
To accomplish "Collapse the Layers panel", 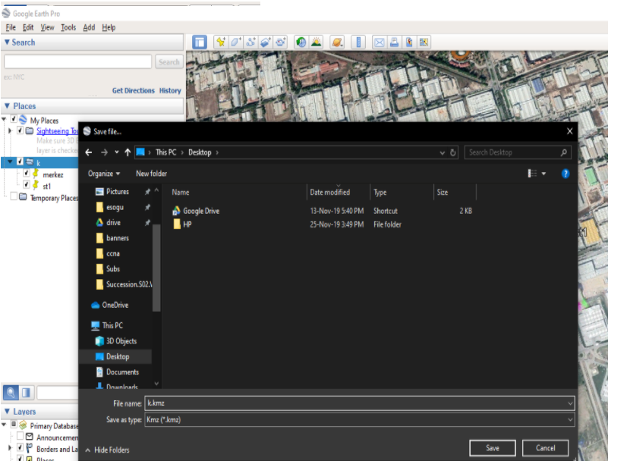I will tap(7, 412).
